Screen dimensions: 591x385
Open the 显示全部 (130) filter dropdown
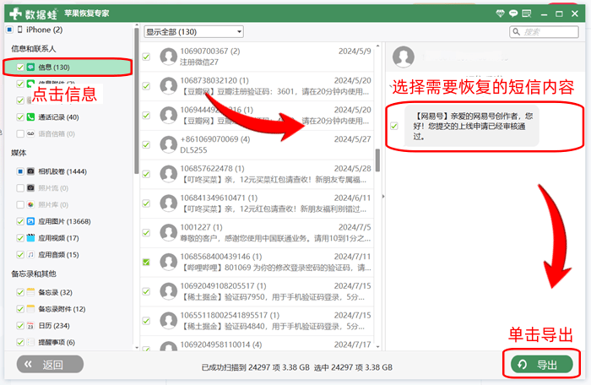click(193, 31)
